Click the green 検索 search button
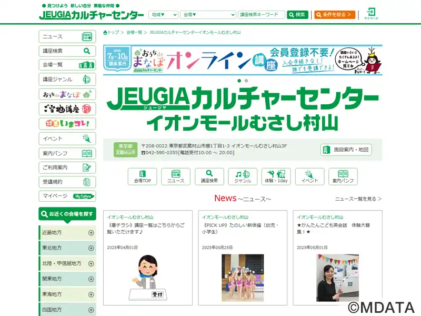Screen dimensions: 421x316 [x=297, y=15]
